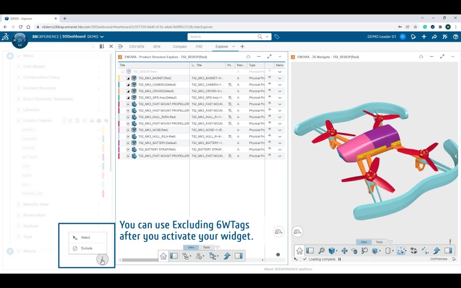The height and width of the screenshot is (288, 461).
Task: Open notifications icon in top bar
Action: tap(413, 37)
